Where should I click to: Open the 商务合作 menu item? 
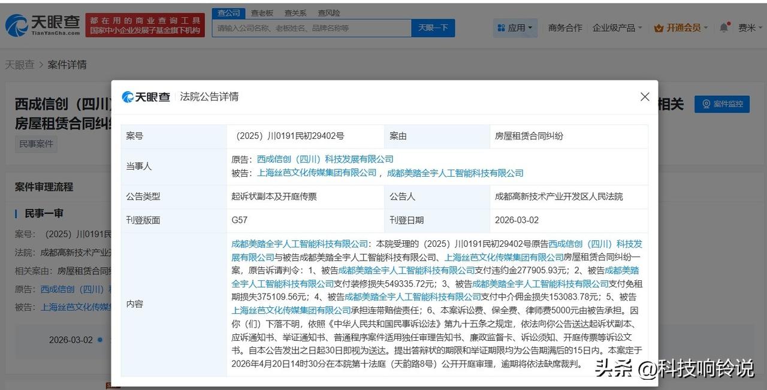click(564, 27)
